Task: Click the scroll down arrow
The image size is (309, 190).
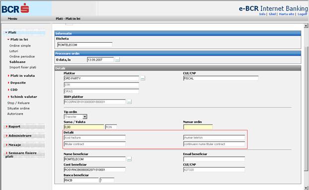Action: pyautogui.click(x=306, y=188)
